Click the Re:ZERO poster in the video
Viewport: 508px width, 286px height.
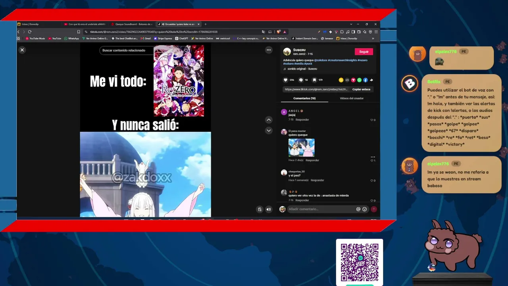179,81
